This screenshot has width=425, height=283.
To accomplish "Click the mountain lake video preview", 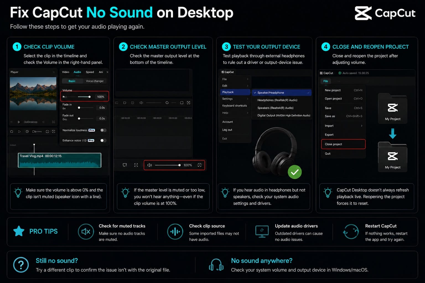I will [33, 94].
